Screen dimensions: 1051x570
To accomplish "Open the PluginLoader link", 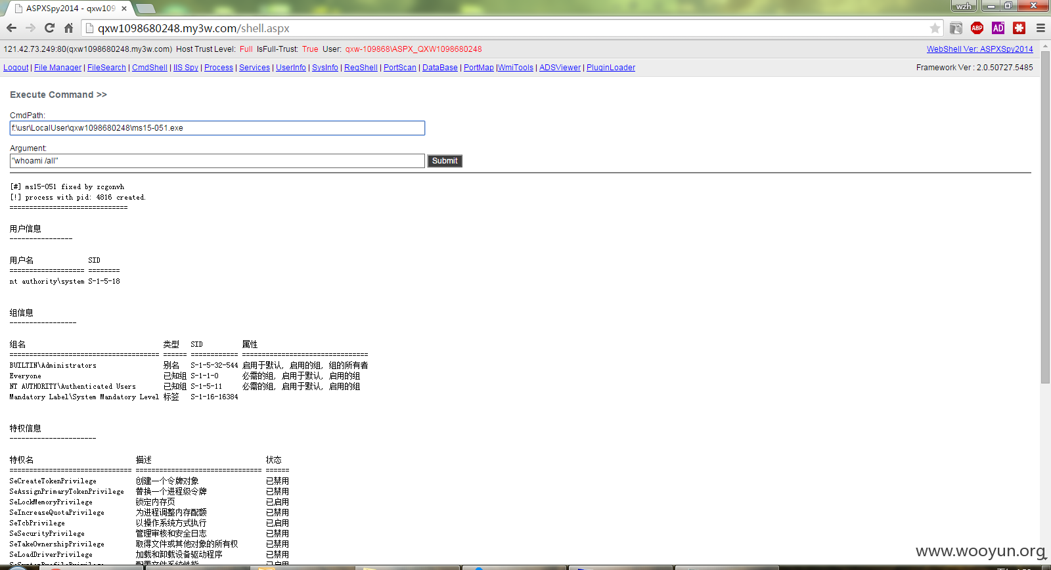I will tap(611, 68).
